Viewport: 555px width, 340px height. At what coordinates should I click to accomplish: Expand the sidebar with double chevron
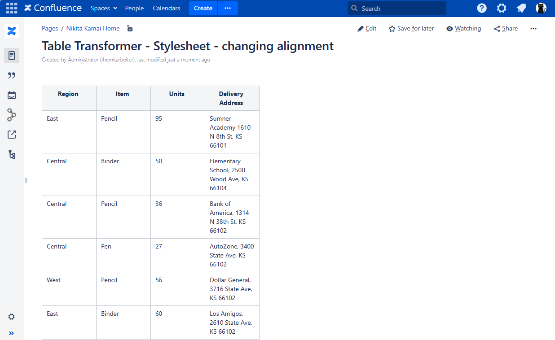point(12,333)
